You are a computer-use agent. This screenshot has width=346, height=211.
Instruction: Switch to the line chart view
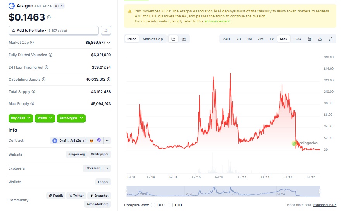point(173,39)
